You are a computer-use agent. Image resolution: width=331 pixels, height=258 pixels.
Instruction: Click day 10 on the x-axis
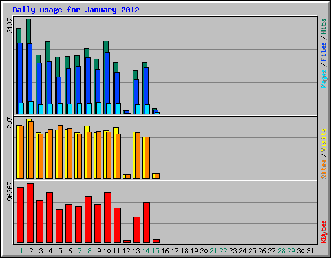click(x=107, y=251)
